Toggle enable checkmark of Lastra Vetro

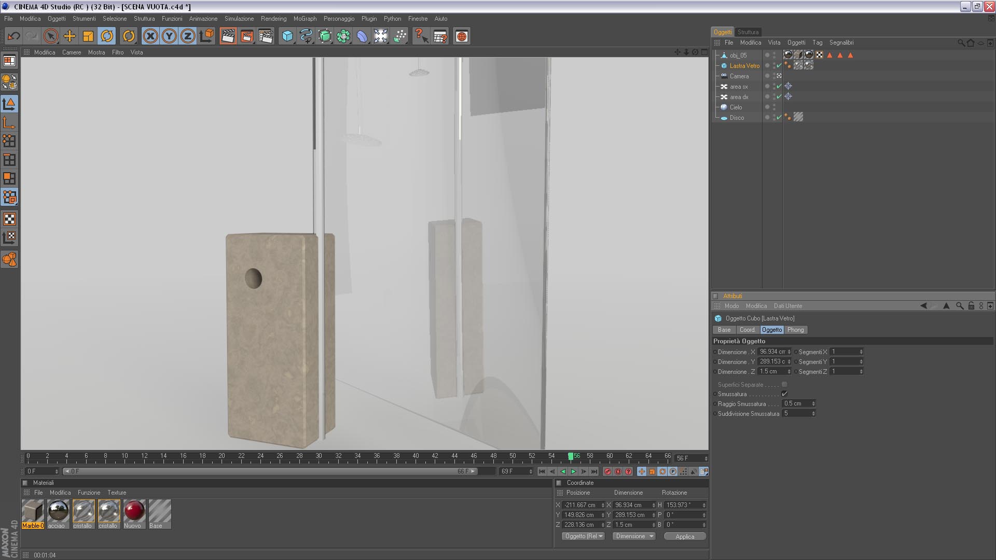coord(779,66)
